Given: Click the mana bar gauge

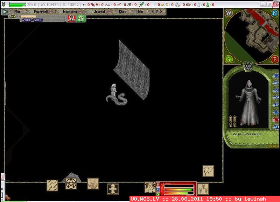Looking at the screenshot, I should coord(179,190).
